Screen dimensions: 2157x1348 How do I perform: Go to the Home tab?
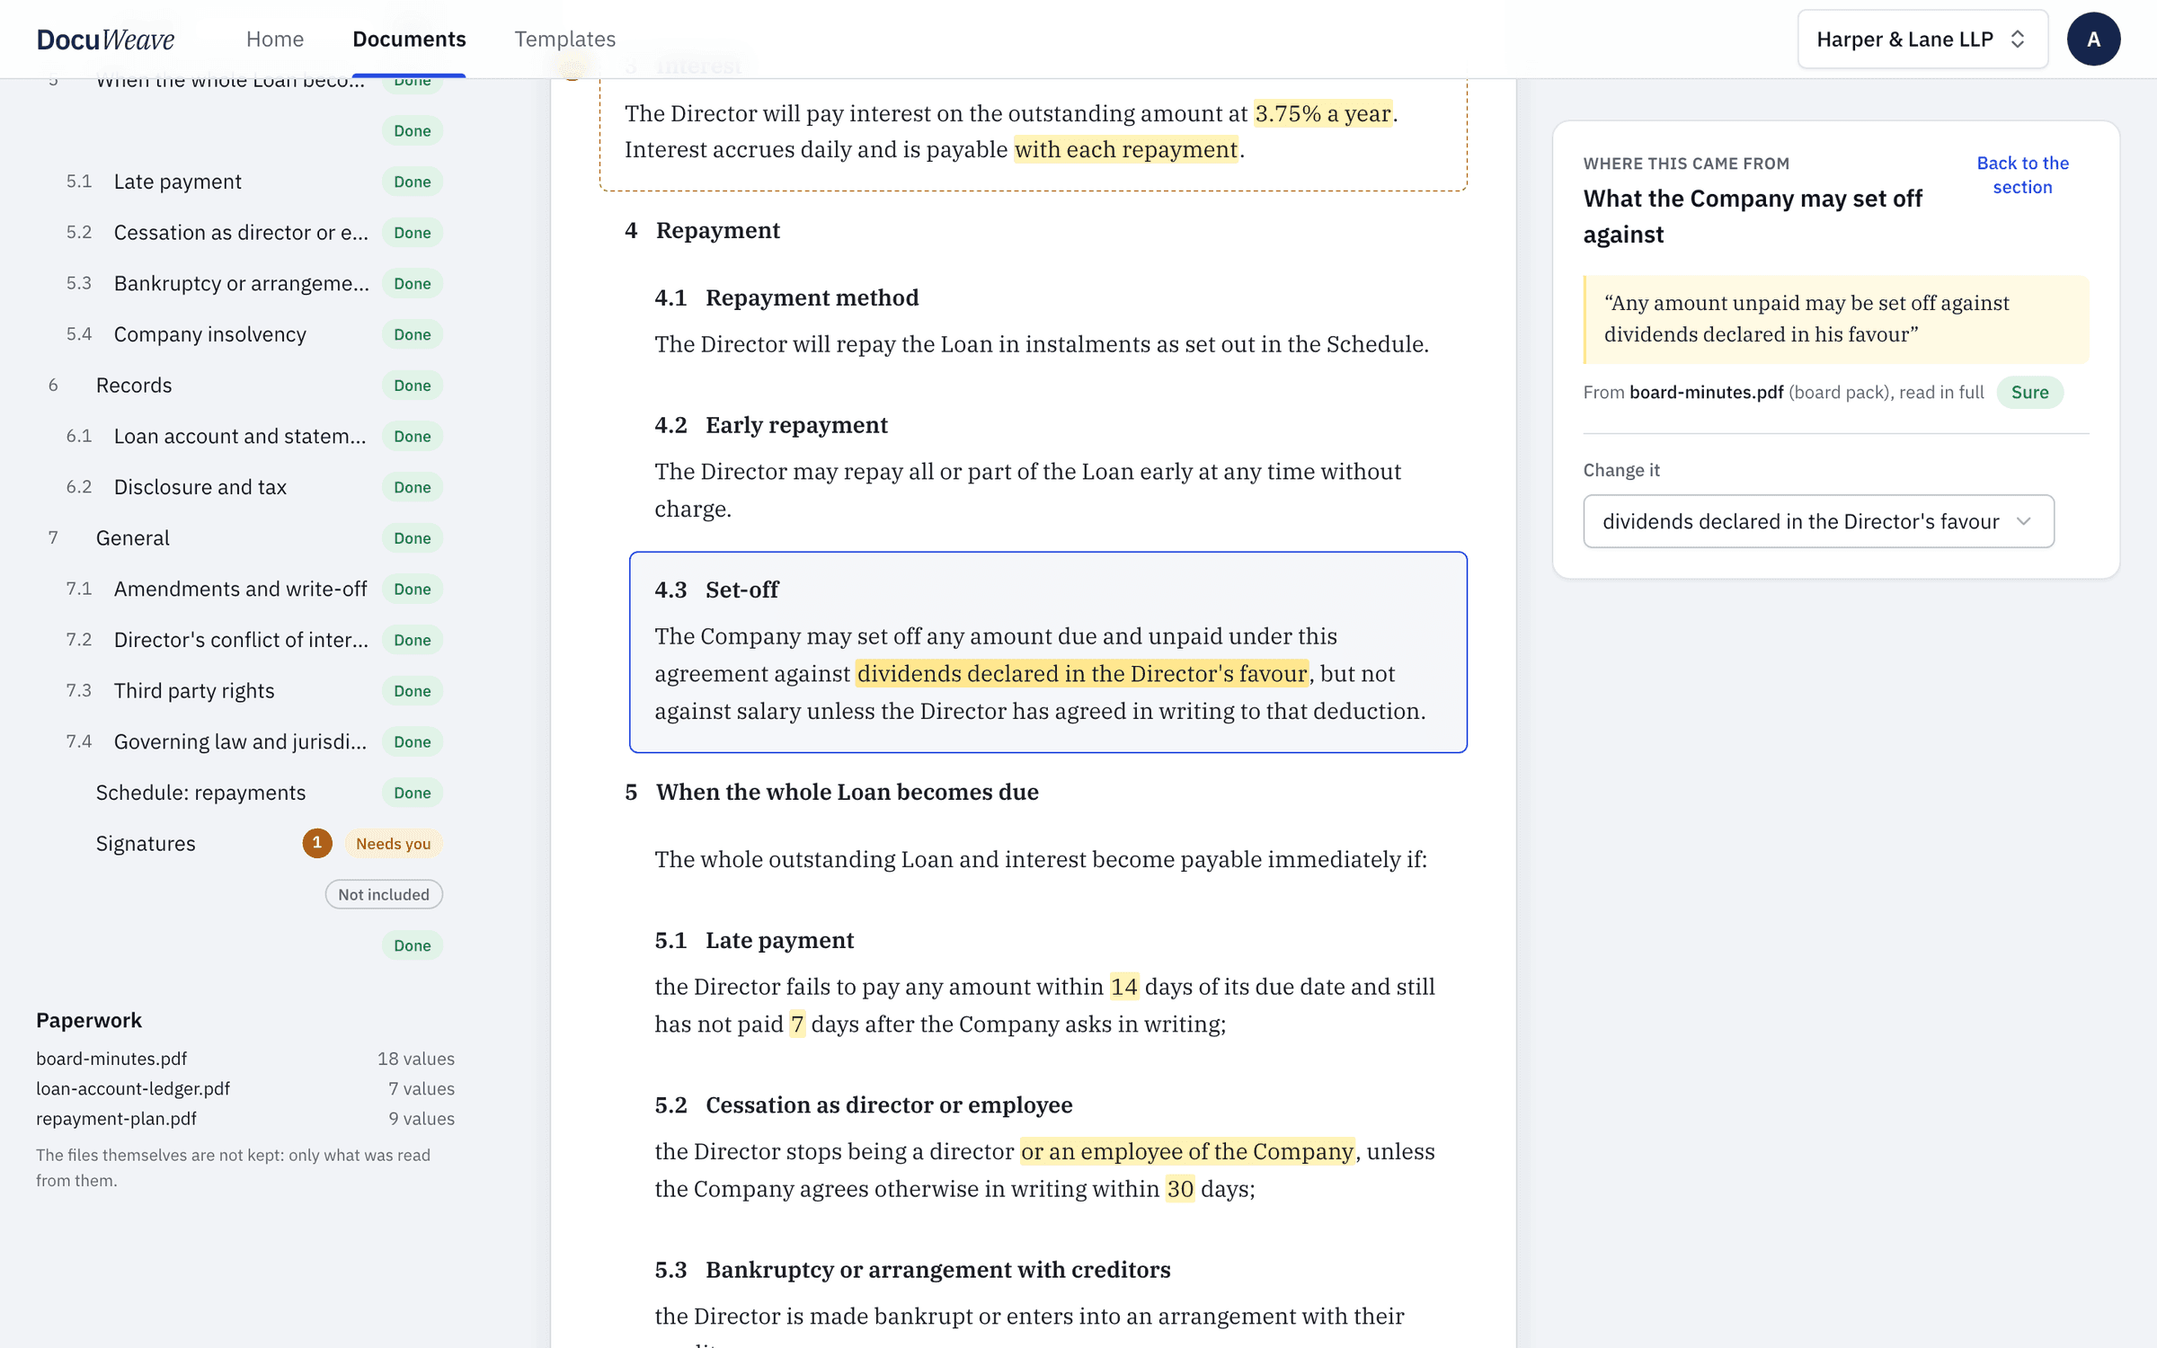275,39
